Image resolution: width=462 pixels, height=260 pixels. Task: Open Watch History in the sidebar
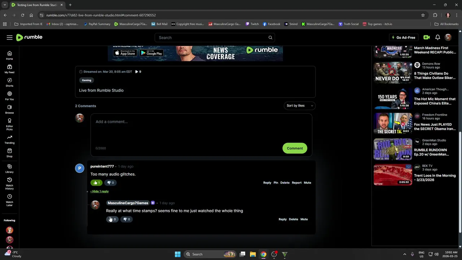pos(9,183)
